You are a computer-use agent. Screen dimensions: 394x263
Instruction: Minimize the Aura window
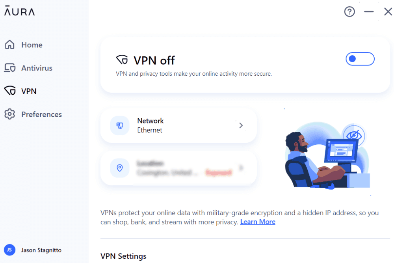coord(368,12)
